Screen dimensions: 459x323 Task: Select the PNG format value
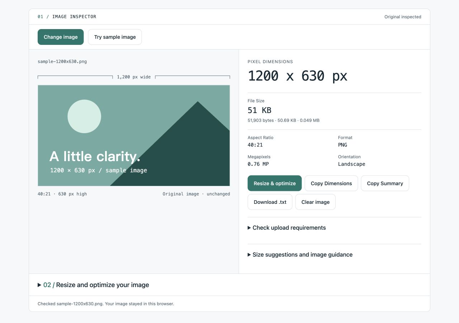click(342, 145)
